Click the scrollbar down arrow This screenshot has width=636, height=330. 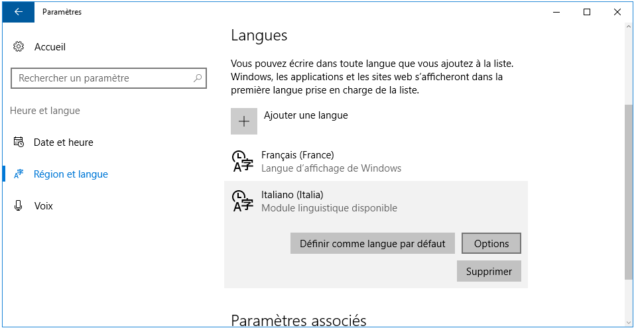click(629, 323)
